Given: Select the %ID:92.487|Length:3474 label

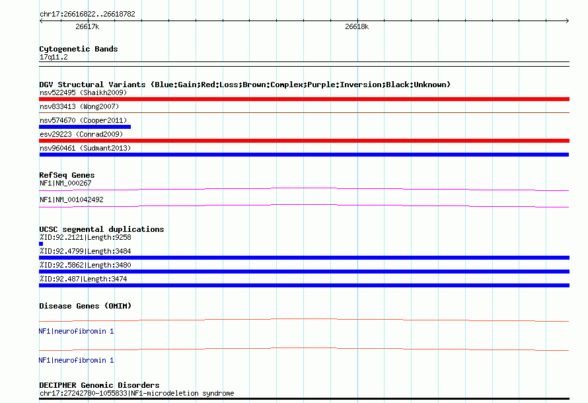Looking at the screenshot, I should [x=83, y=279].
